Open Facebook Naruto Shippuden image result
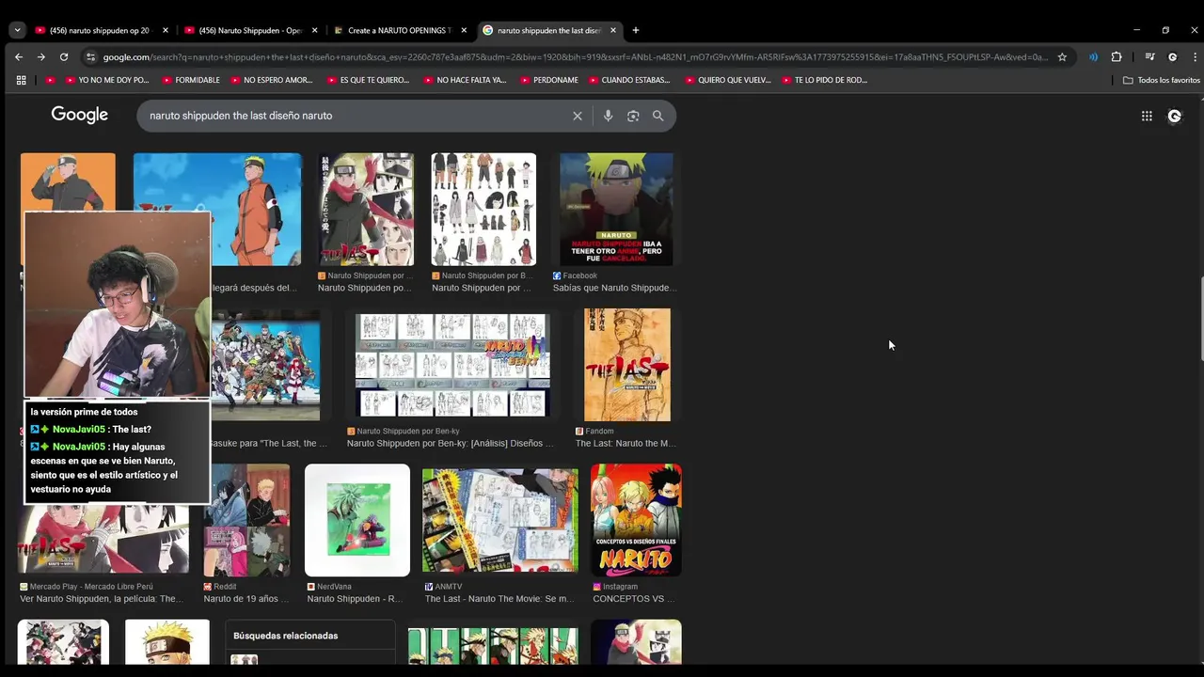 [x=616, y=210]
